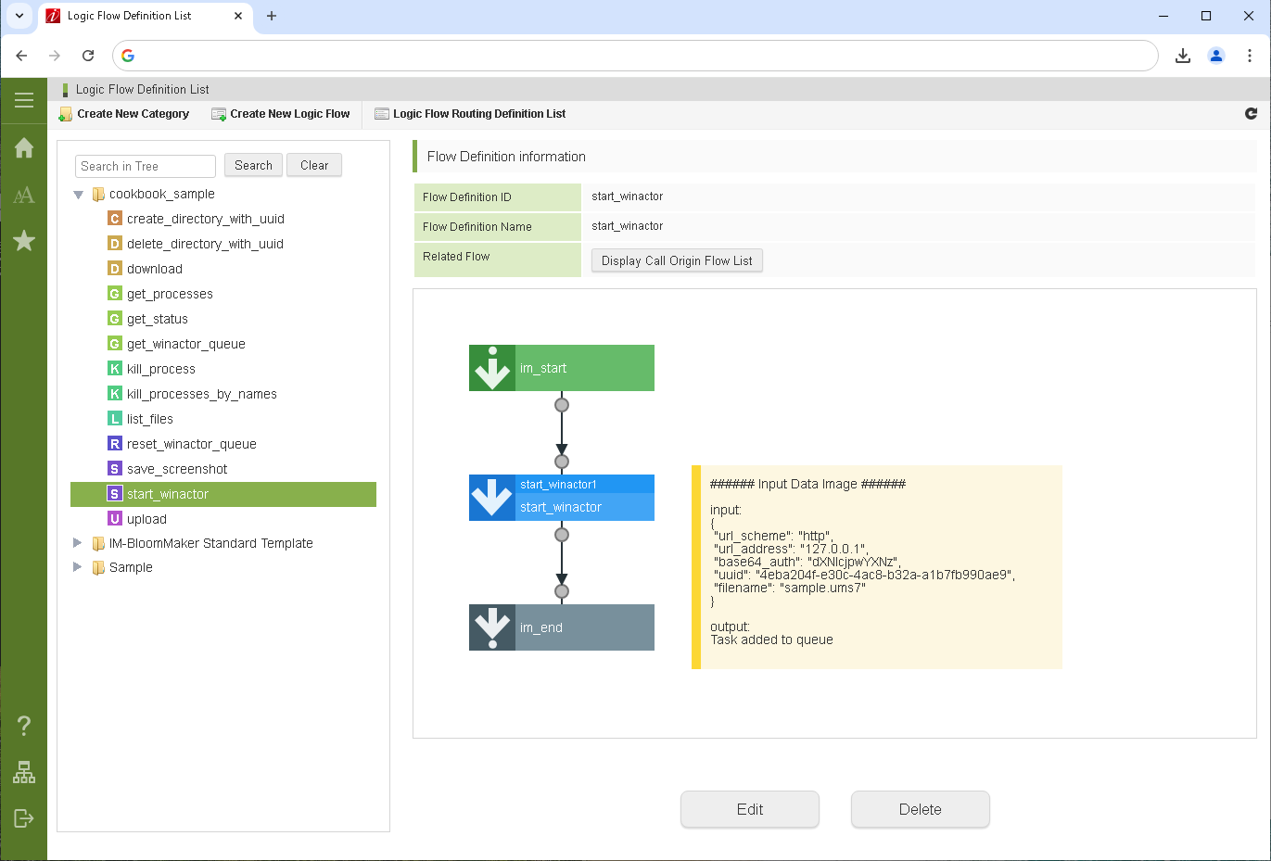Click the im_start node's arrow icon
The image size is (1271, 861).
[x=492, y=368]
